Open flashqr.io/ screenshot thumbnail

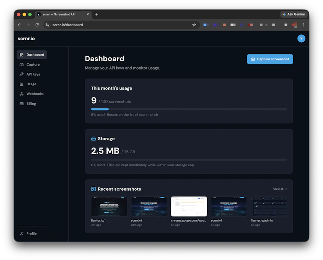tap(109, 206)
